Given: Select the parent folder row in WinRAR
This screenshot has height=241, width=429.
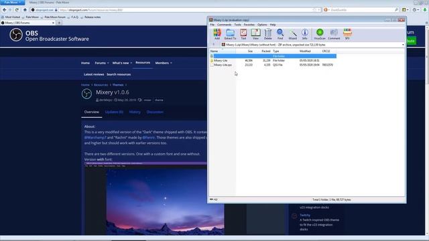Looking at the screenshot, I should click(273, 56).
